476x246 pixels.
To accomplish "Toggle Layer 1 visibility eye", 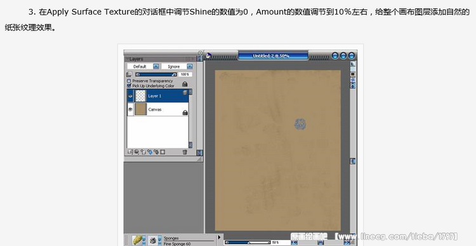I will [x=130, y=96].
